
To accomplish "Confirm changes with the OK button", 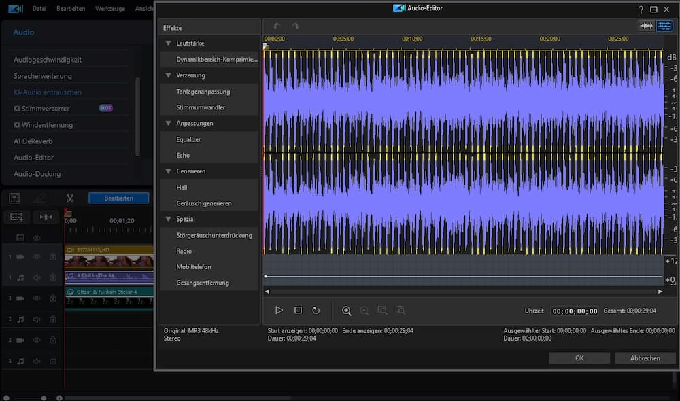I will [x=579, y=358].
